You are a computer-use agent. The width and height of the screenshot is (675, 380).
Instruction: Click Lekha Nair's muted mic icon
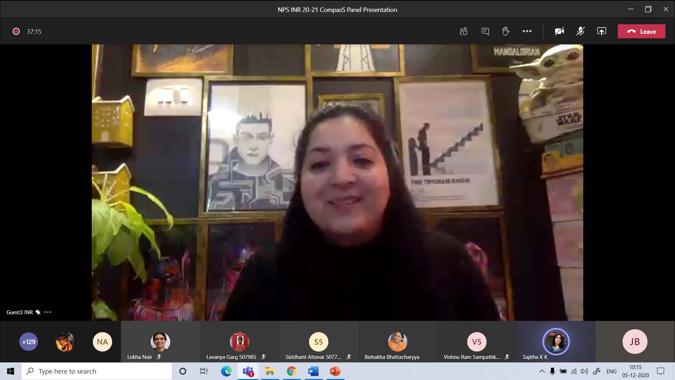coord(159,357)
